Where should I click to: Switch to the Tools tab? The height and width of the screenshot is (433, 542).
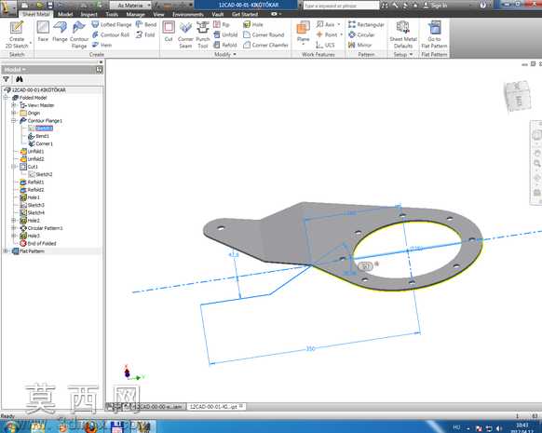(x=112, y=14)
